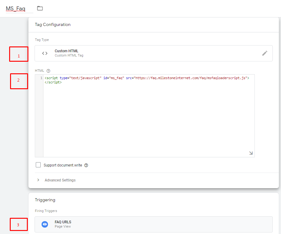The width and height of the screenshot is (281, 234).
Task: Open help icon next to Support document.write
Action: [x=86, y=165]
